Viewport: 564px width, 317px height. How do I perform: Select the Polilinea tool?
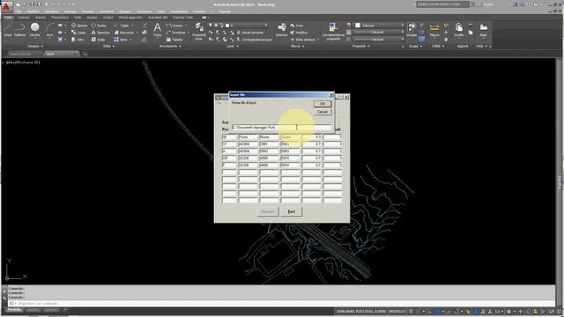[x=19, y=29]
